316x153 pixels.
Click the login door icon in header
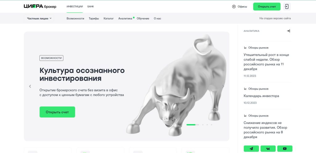click(x=287, y=7)
